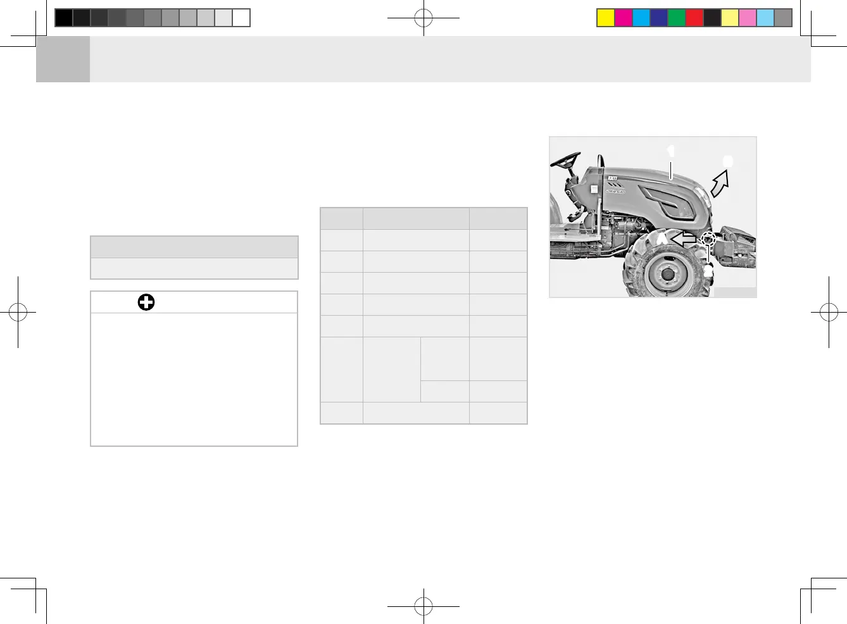Image resolution: width=847 pixels, height=624 pixels.
Task: Click the tractor front wheel hub
Action: (667, 275)
